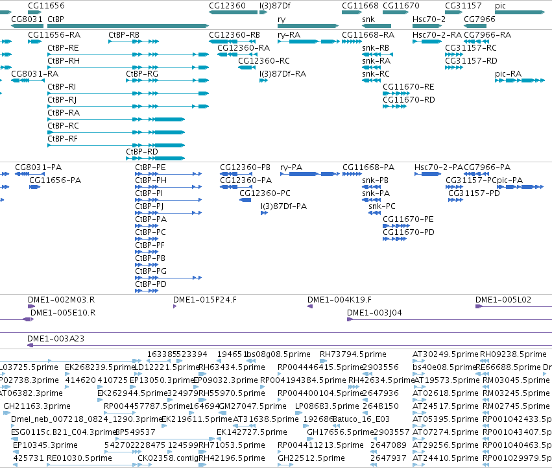Select protein ry-PA
Viewport: 552px width, 468px height.
(x=309, y=174)
